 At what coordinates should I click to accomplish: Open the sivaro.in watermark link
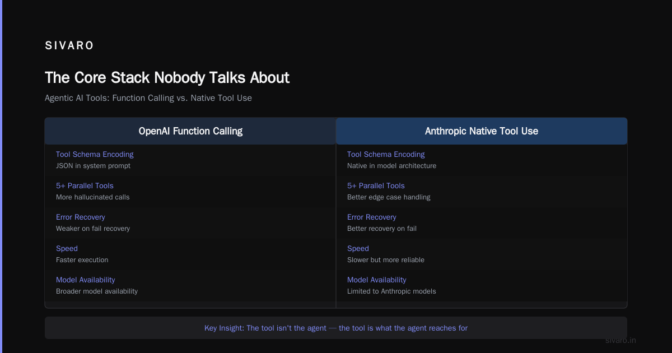pos(621,340)
